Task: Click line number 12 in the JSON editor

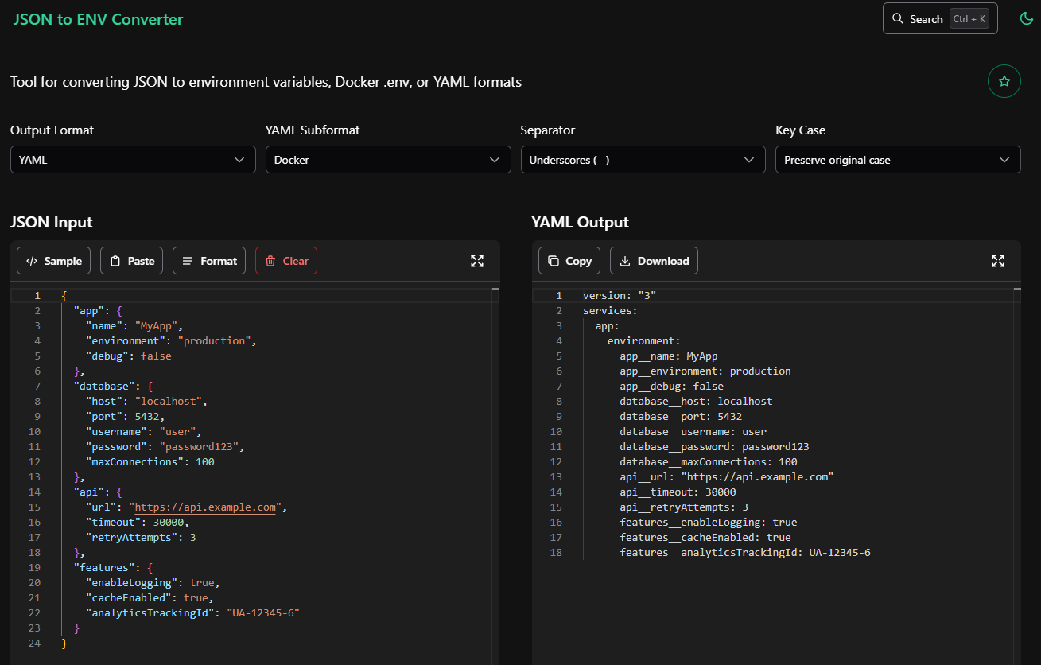Action: (x=37, y=461)
